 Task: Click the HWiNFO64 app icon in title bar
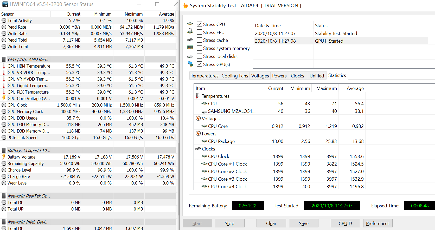(x=5, y=4)
